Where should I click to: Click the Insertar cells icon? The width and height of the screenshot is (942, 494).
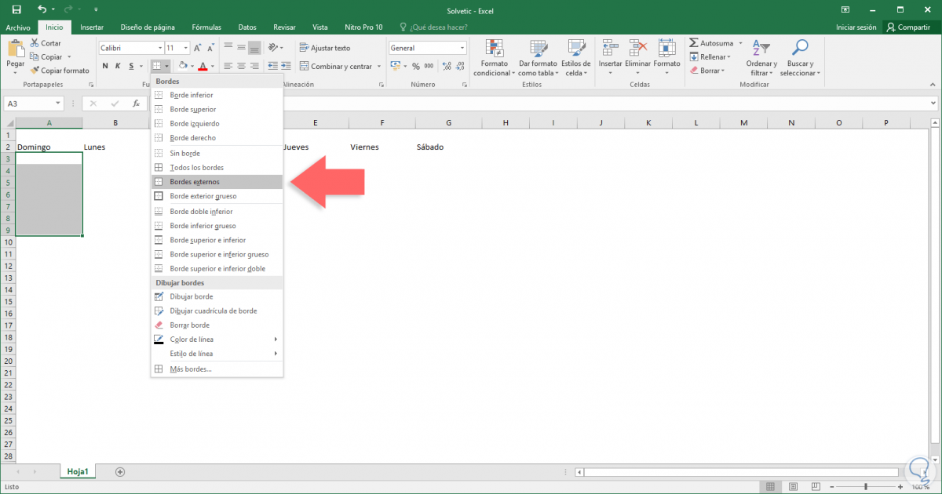pyautogui.click(x=610, y=47)
